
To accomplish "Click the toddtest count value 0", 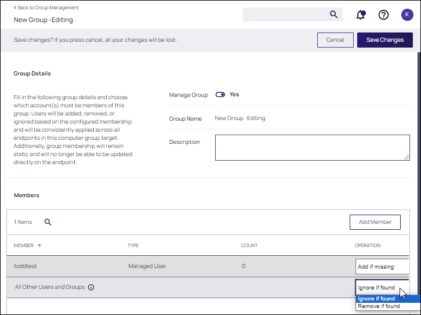I will pos(244,266).
